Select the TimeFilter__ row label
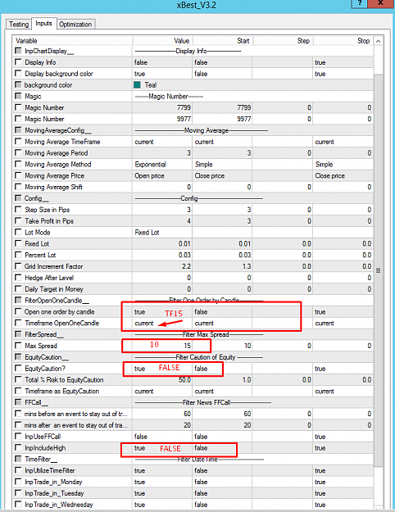Image resolution: width=395 pixels, height=512 pixels. [41, 459]
